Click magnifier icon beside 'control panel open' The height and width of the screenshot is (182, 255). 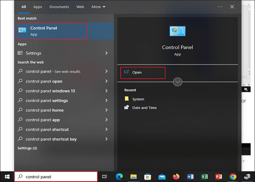20,81
